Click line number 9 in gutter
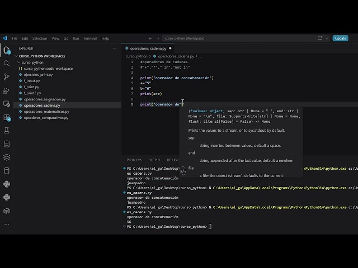 pyautogui.click(x=132, y=104)
